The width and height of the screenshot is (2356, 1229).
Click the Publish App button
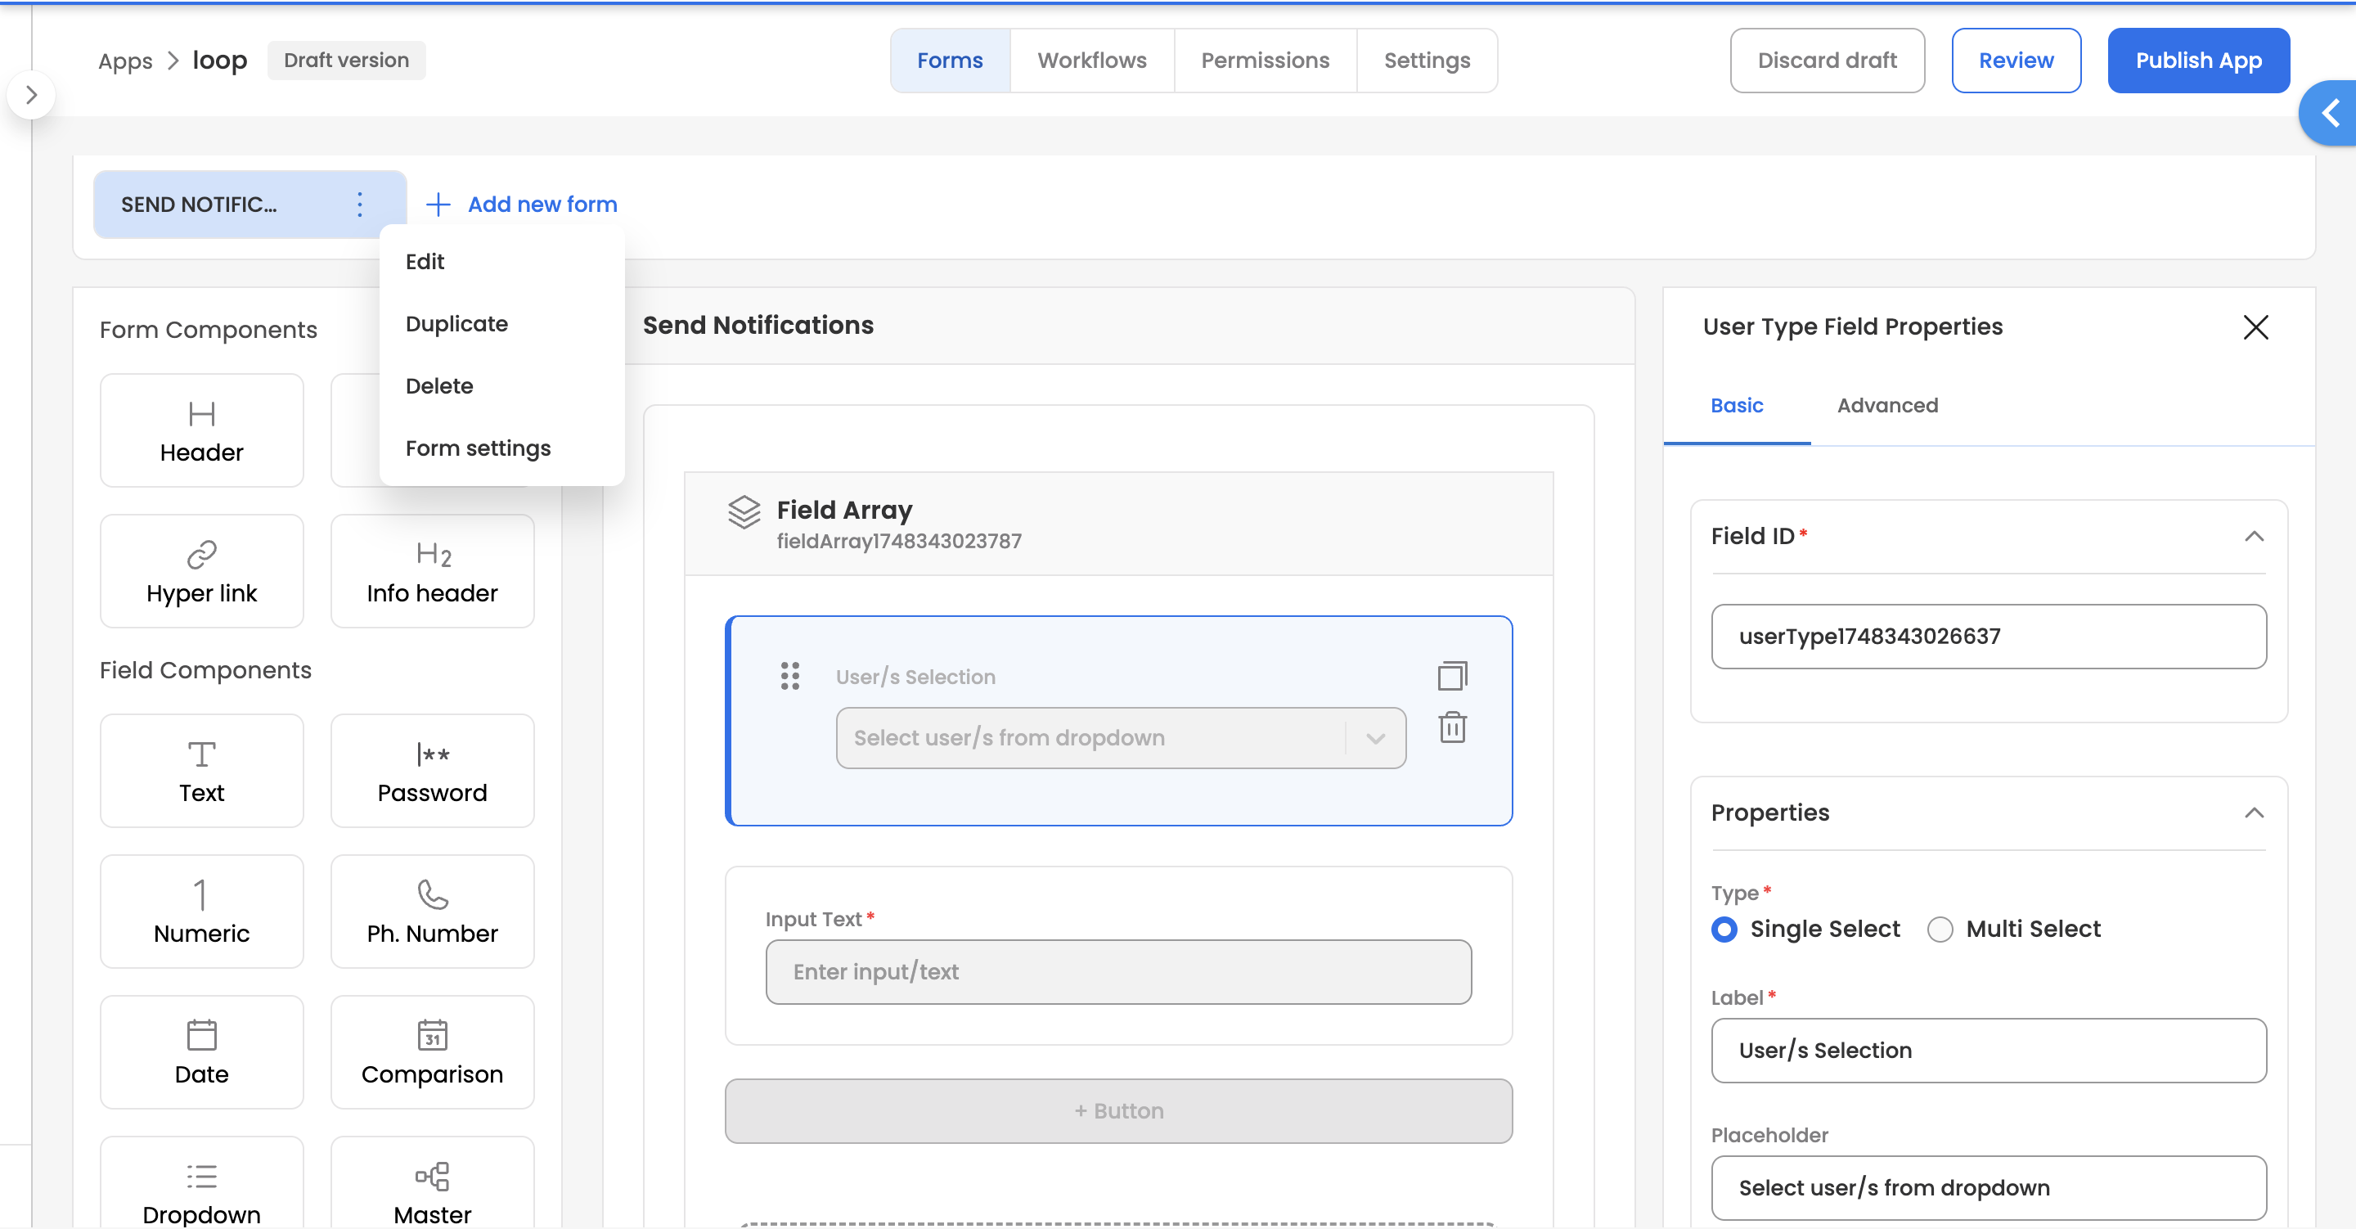[2198, 61]
